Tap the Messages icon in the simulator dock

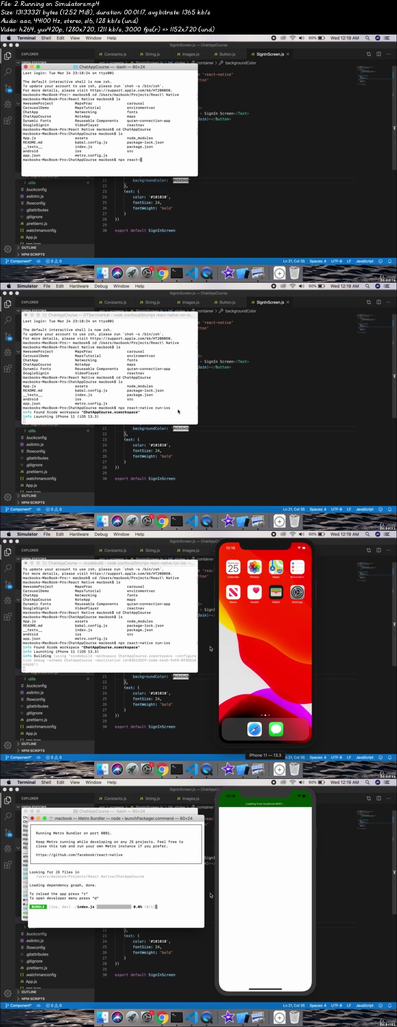click(276, 729)
